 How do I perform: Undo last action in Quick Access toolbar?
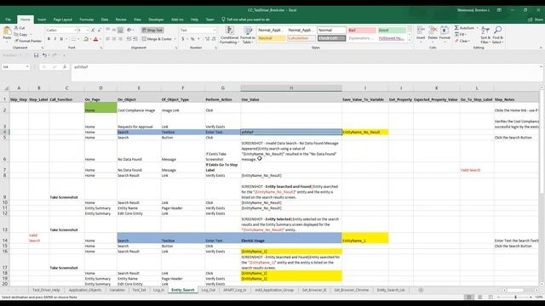[x=44, y=55]
